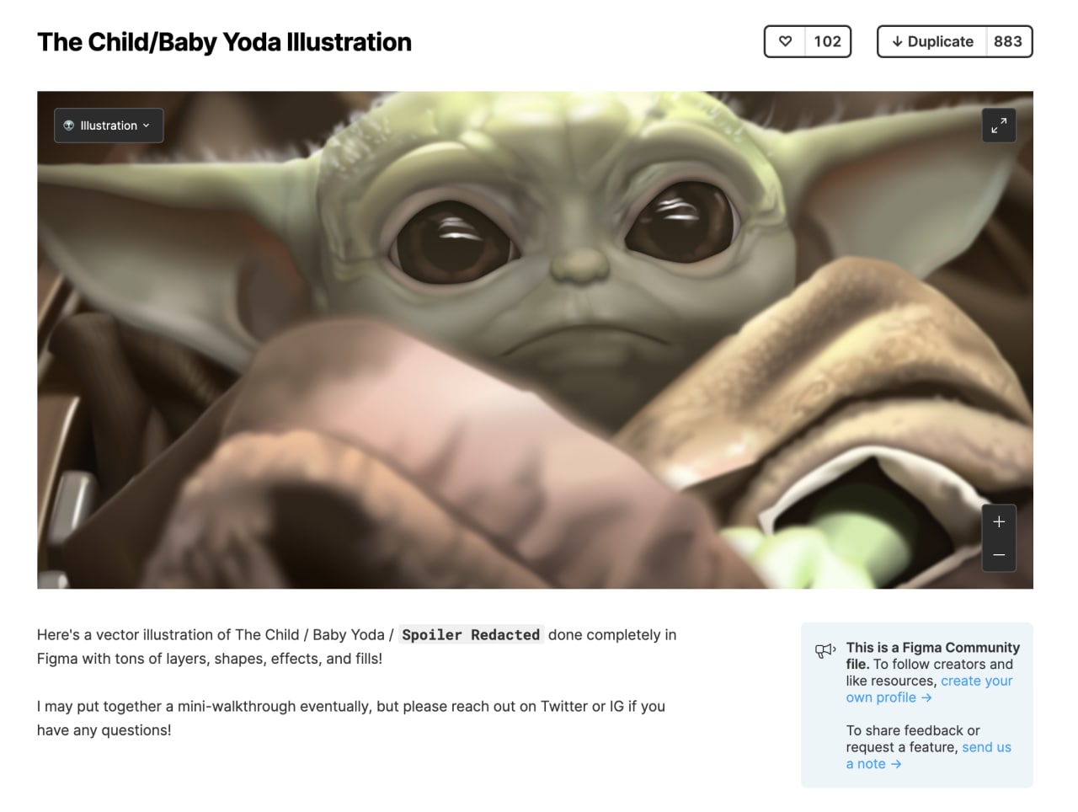Click the like count 102

(x=828, y=41)
